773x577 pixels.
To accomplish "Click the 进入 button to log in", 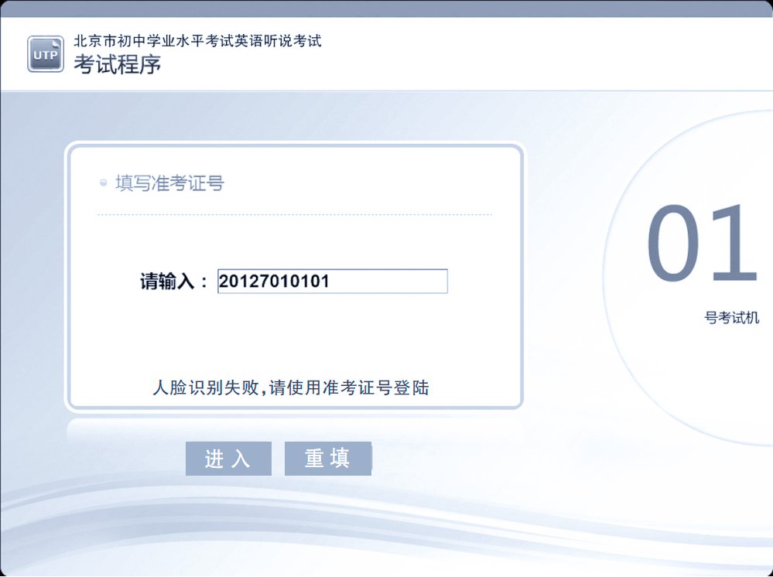I will click(228, 459).
